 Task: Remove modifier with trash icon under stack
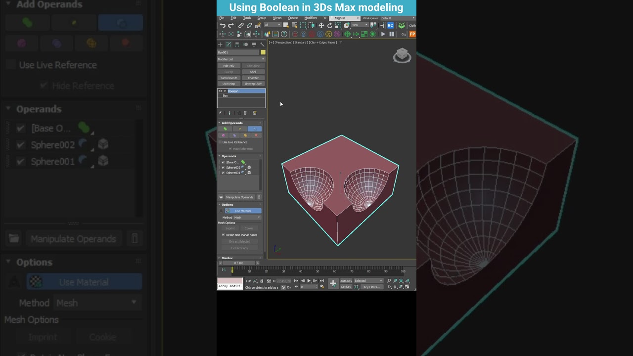click(x=245, y=113)
